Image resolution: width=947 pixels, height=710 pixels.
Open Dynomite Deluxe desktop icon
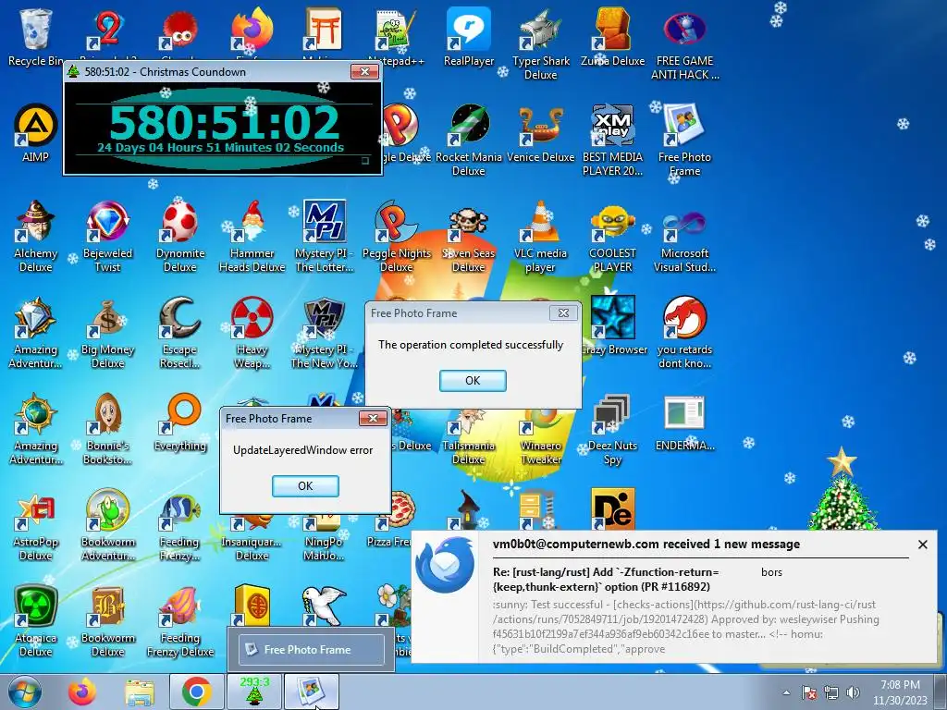tap(180, 236)
